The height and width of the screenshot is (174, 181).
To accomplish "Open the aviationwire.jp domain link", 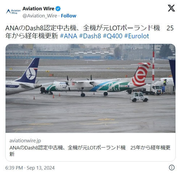I will tap(25, 141).
